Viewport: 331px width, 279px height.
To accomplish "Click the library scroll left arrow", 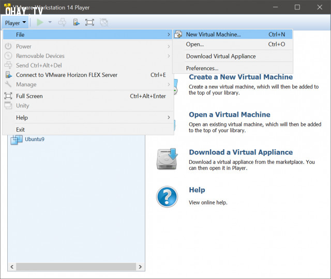I will 12,267.
